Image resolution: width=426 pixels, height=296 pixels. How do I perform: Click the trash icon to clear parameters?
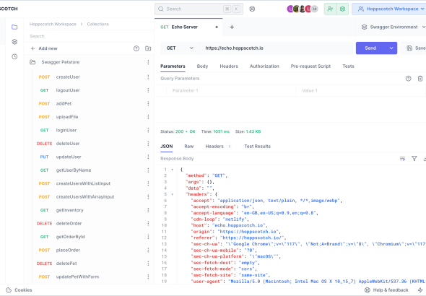click(x=420, y=79)
